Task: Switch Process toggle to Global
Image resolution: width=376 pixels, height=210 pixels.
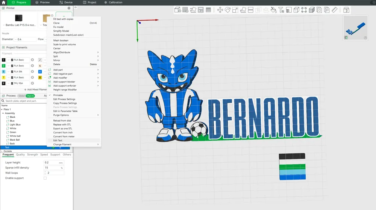Action: click(x=21, y=96)
